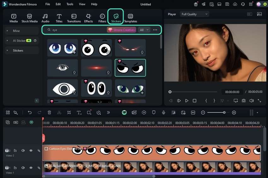
Task: Collapse the sticker sidebar panel
Action: (37, 100)
